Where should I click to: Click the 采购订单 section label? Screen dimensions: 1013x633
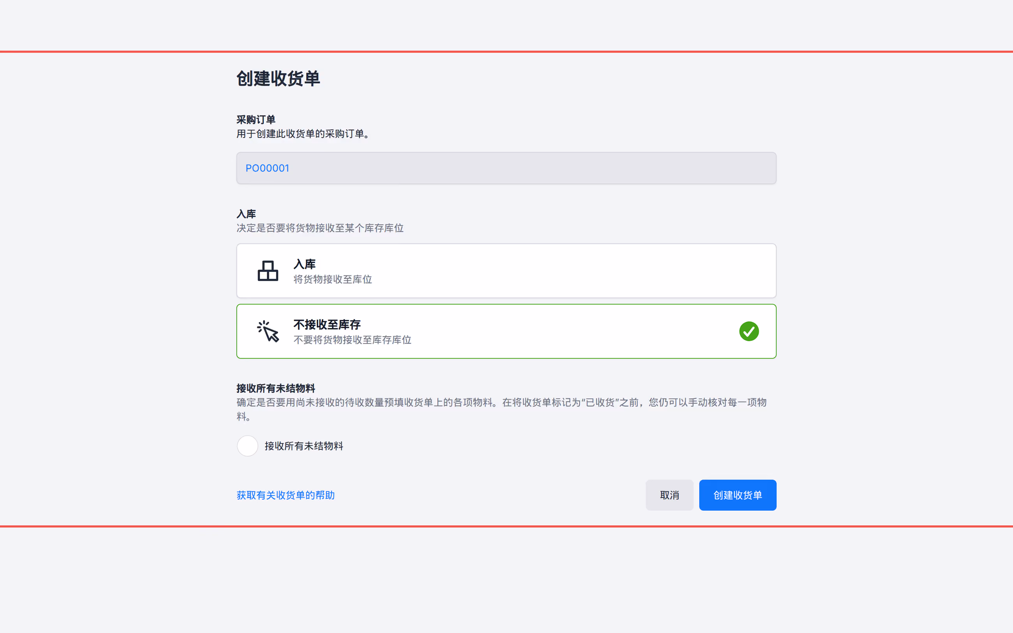click(x=256, y=120)
